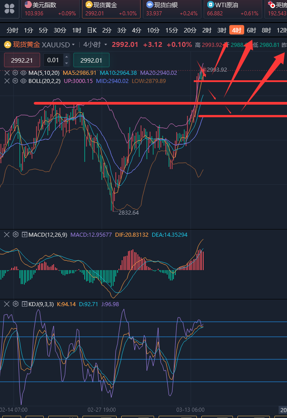Switch to the 1时 timeframe tab
This screenshot has width=287, height=418.
77,30
